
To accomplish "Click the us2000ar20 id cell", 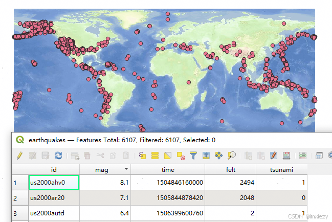I will (54, 197).
